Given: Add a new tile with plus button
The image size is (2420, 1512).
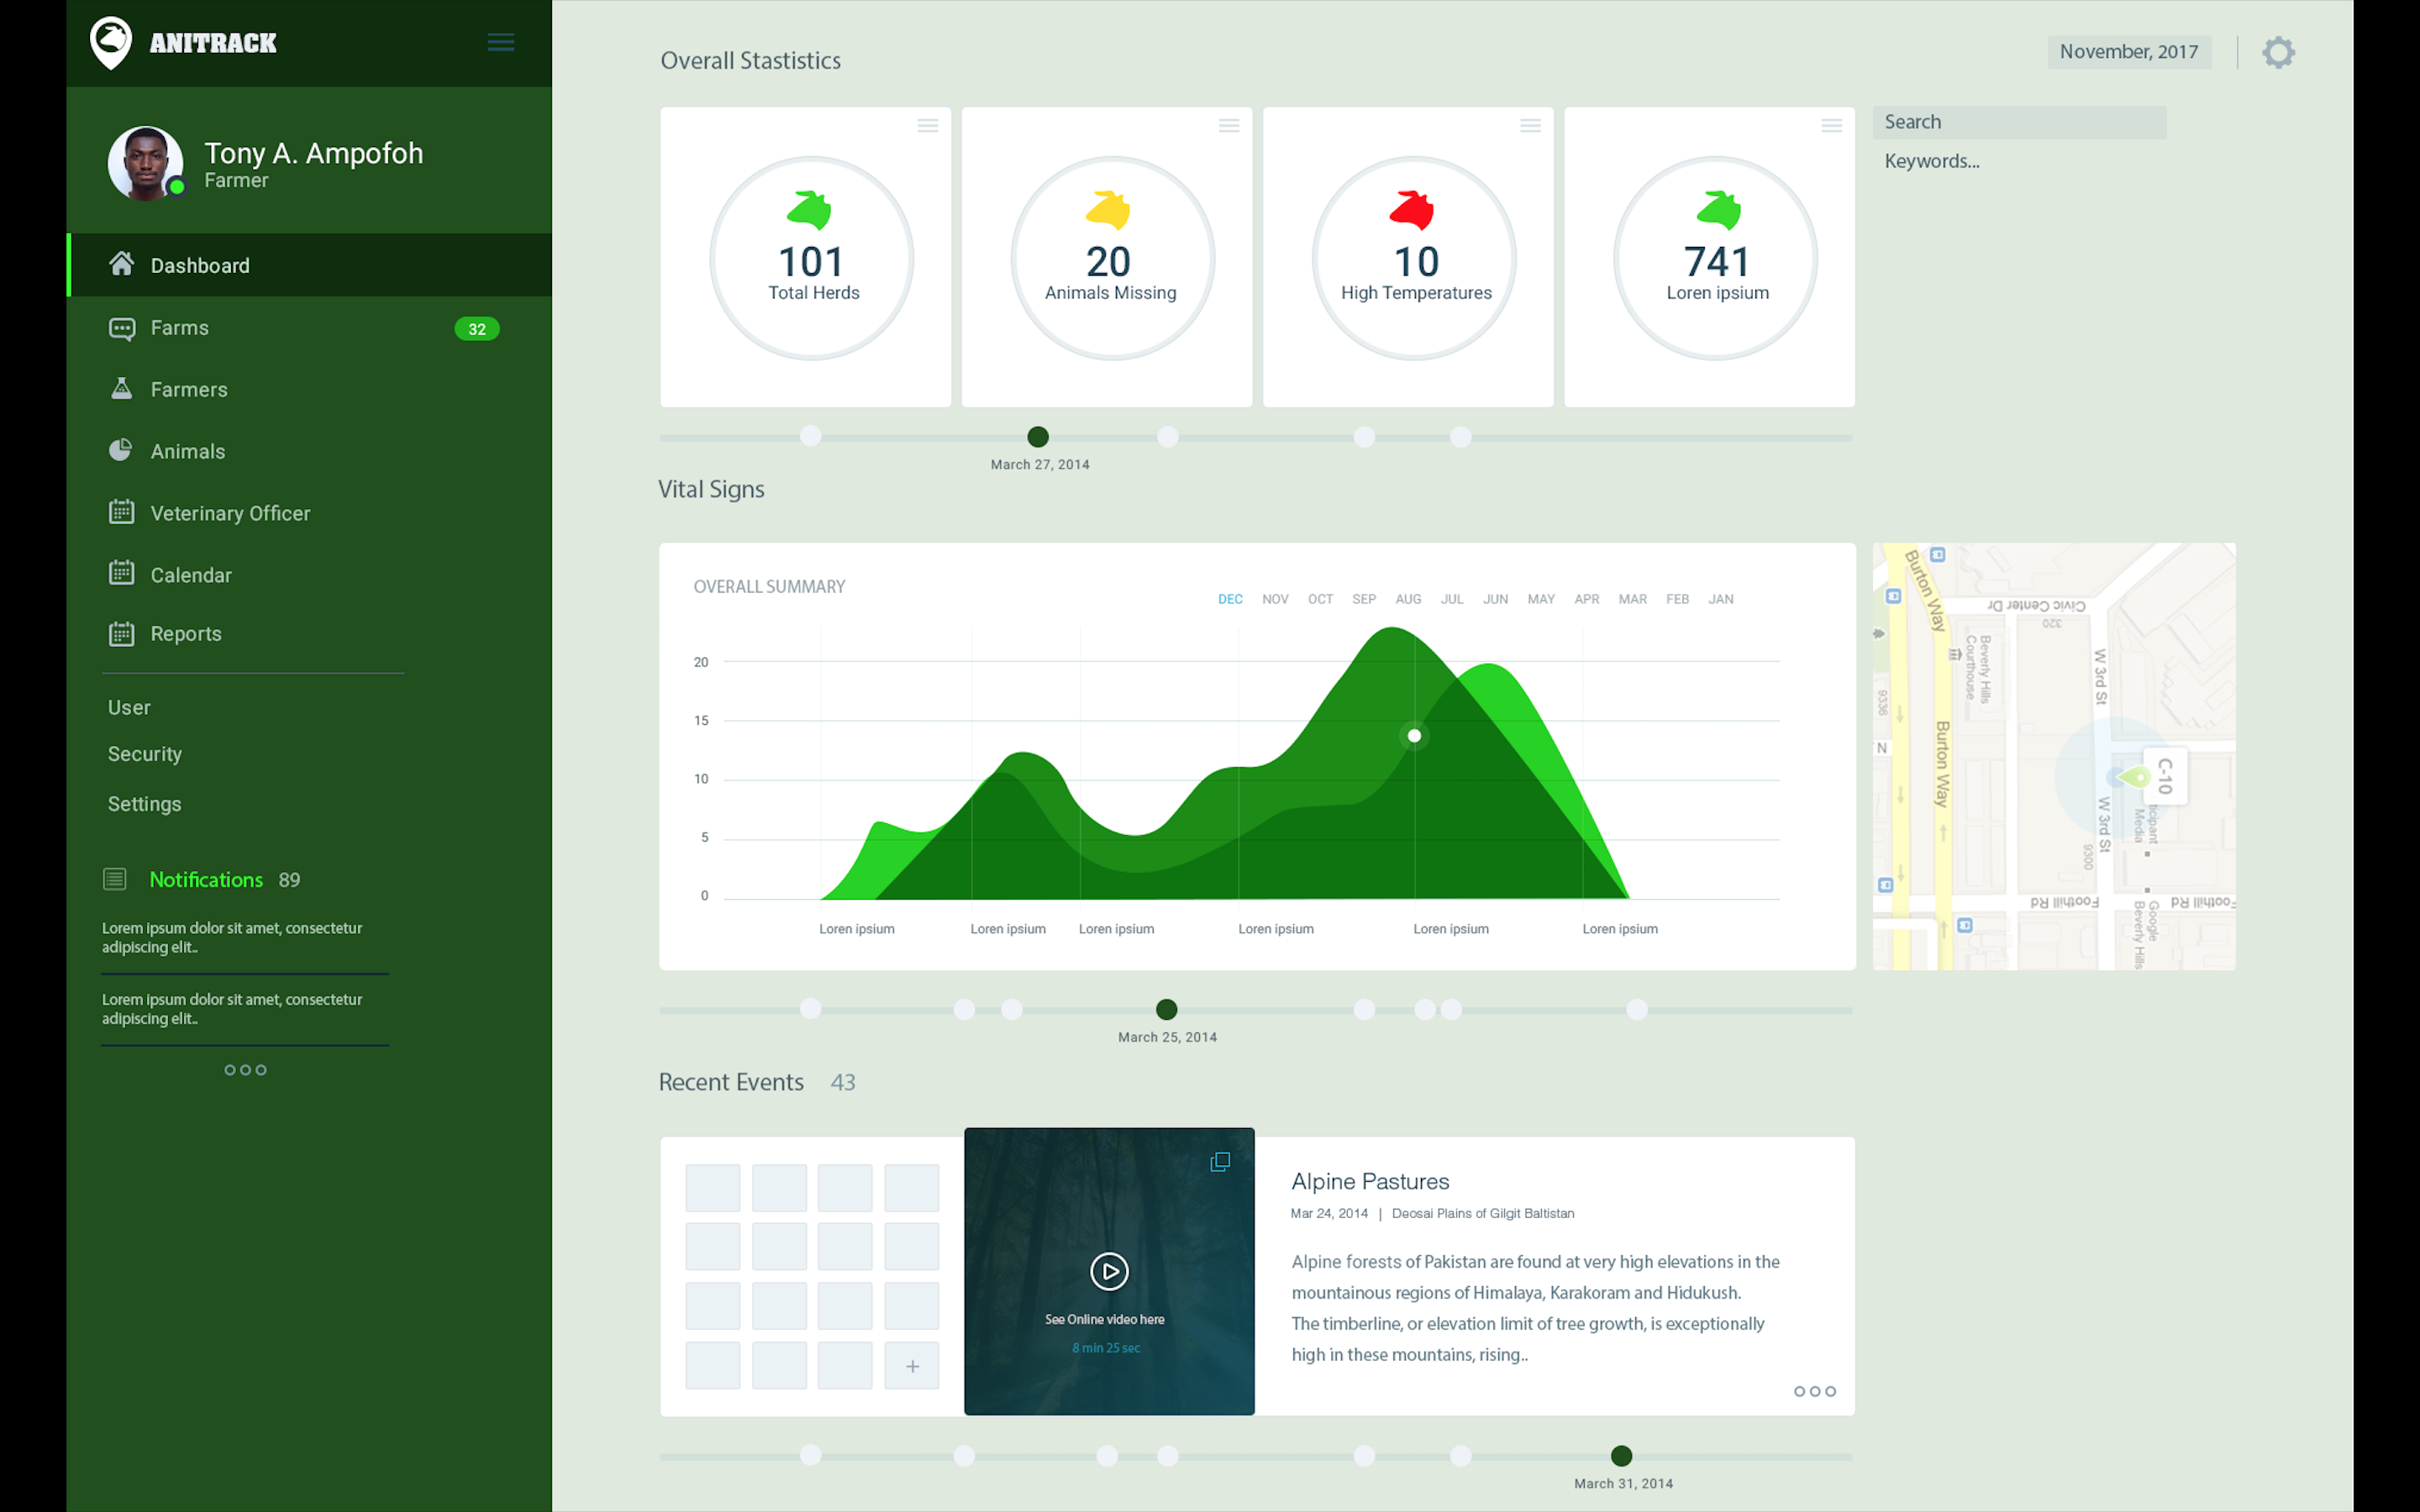Looking at the screenshot, I should click(912, 1366).
